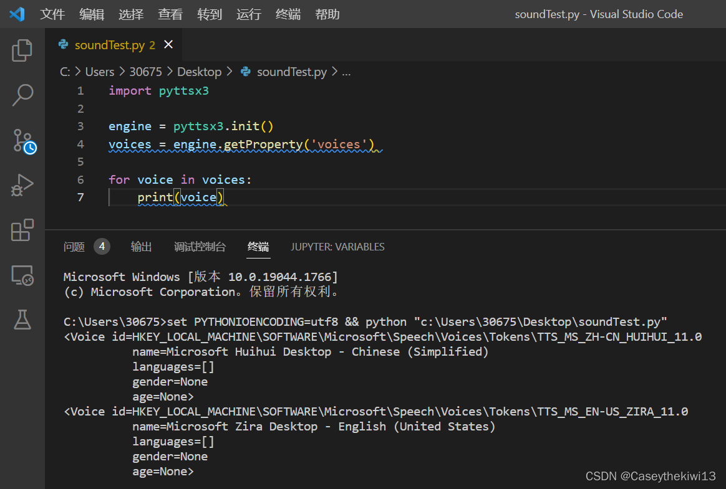Viewport: 726px width, 489px height.
Task: Open the Testing flask icon
Action: coord(22,320)
